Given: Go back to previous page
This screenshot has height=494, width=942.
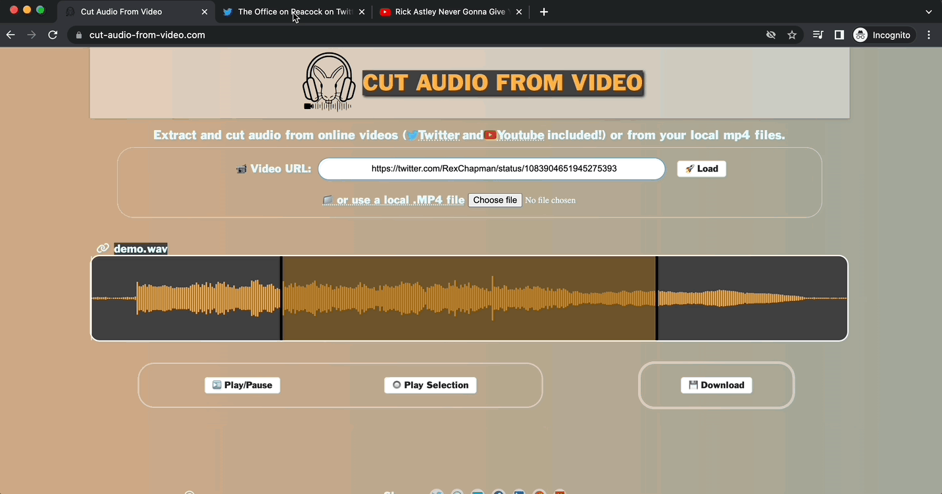Looking at the screenshot, I should tap(11, 35).
